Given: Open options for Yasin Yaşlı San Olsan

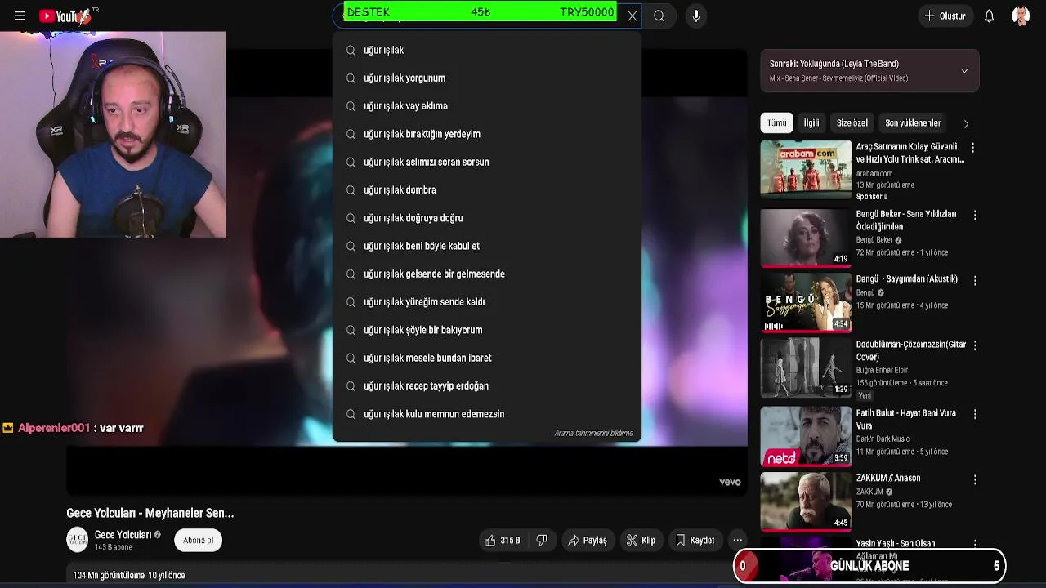Looking at the screenshot, I should pos(974,545).
